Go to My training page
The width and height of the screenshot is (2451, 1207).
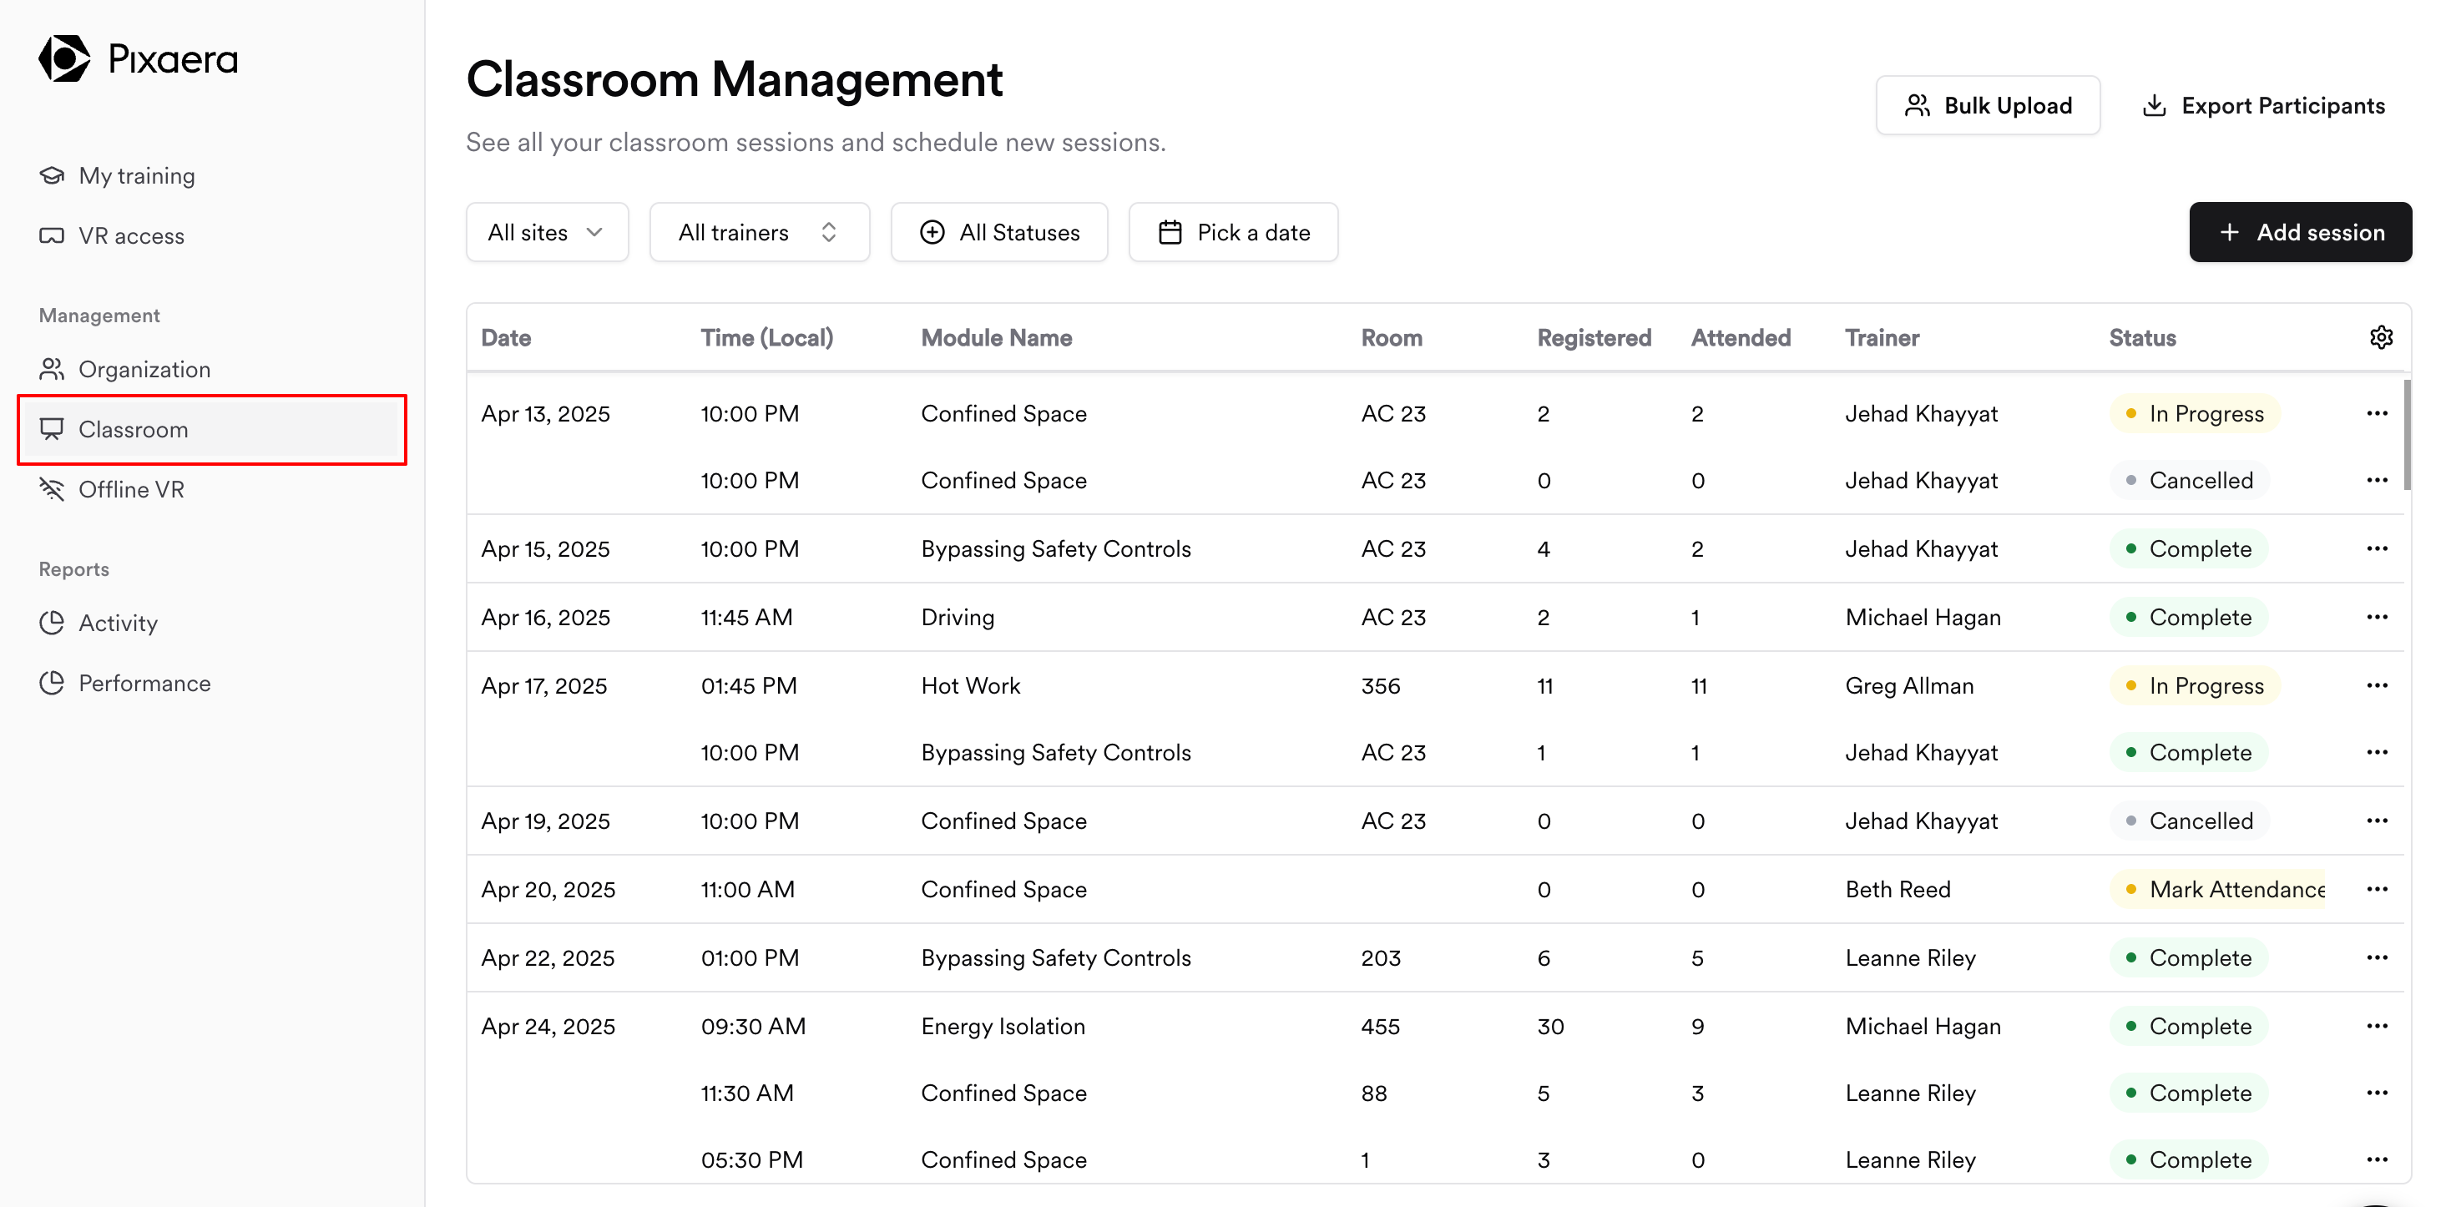pos(136,176)
